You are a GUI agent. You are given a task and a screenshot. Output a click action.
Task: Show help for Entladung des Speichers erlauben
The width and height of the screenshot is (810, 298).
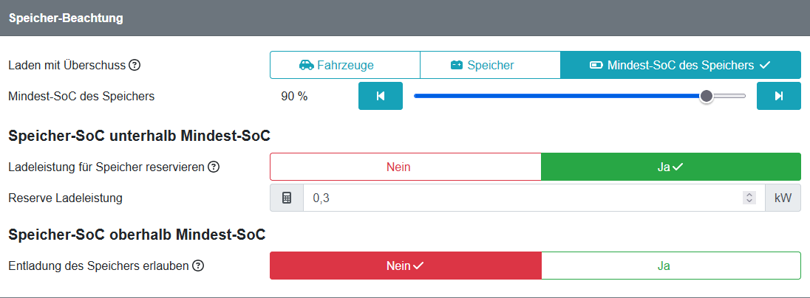click(198, 266)
